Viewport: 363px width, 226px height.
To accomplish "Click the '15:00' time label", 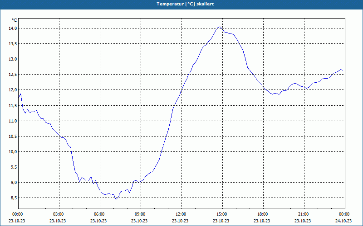I will click(x=222, y=214).
